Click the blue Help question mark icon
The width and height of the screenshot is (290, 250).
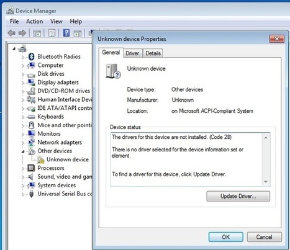point(66,33)
